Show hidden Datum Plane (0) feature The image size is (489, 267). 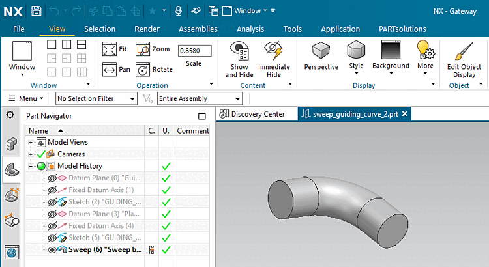click(53, 178)
